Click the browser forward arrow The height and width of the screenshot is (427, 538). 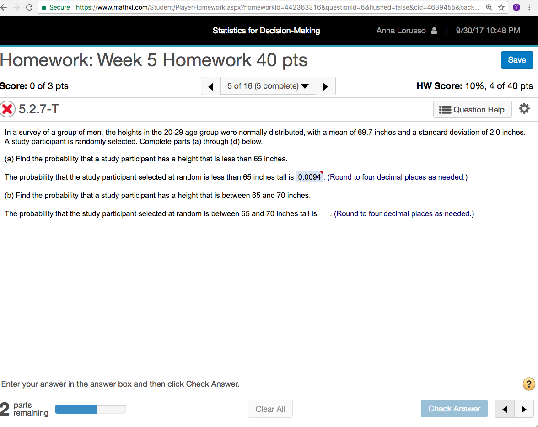[x=16, y=7]
